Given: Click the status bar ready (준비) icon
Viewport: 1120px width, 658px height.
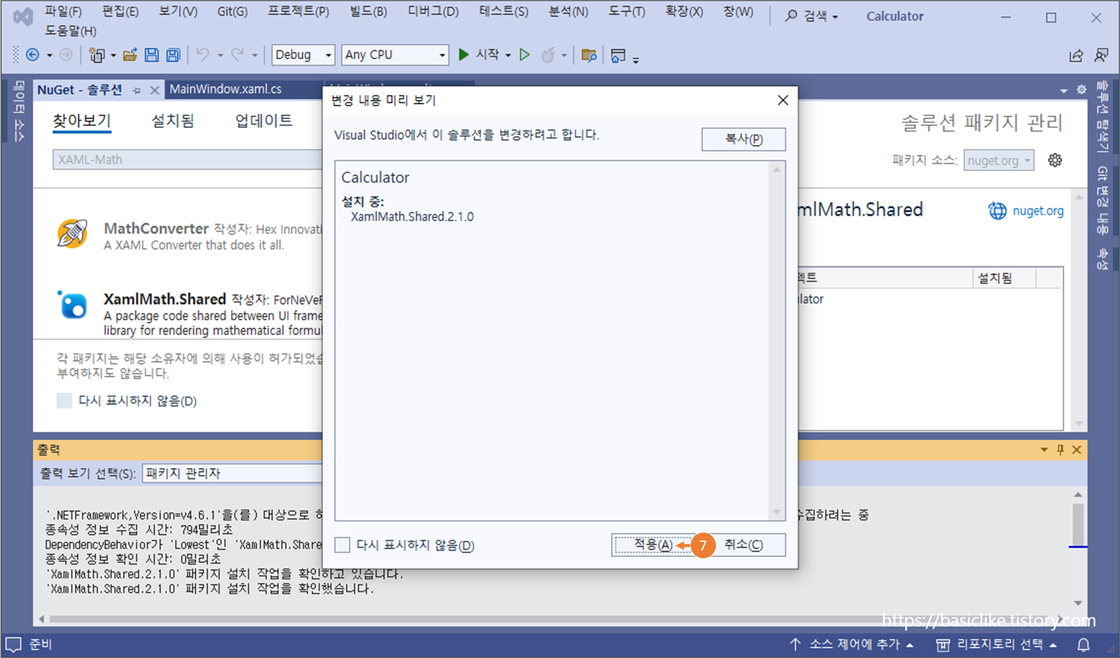Looking at the screenshot, I should (13, 645).
